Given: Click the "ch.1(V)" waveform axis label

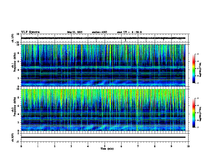Looking at the screenshot, I should coord(13,38).
